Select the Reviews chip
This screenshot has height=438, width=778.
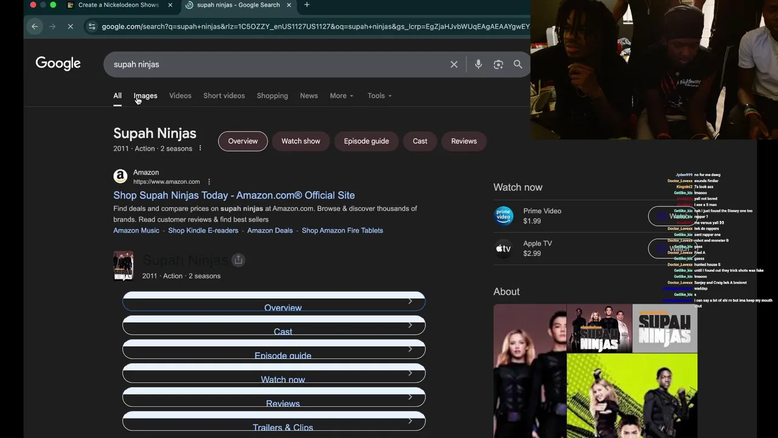pos(464,141)
